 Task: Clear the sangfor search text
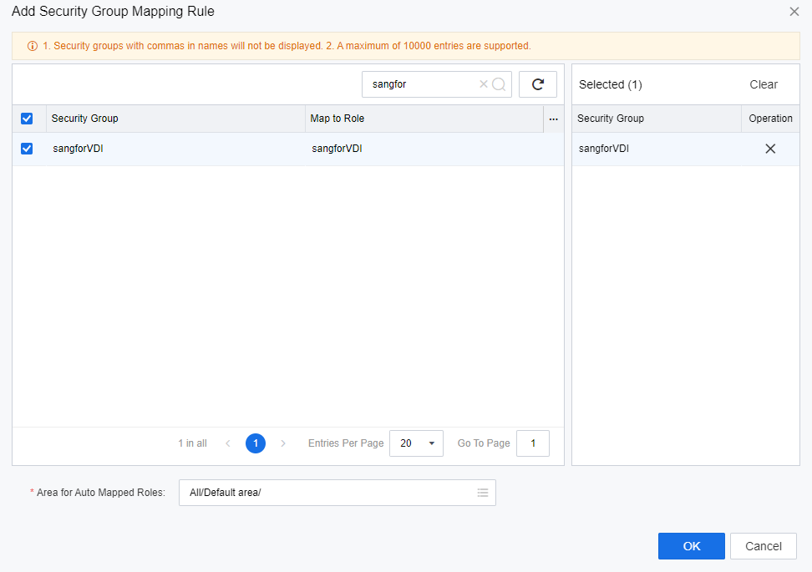(483, 84)
